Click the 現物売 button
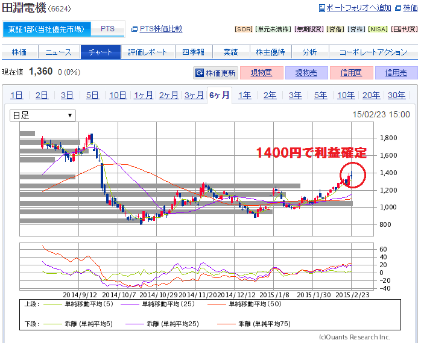 coord(306,73)
